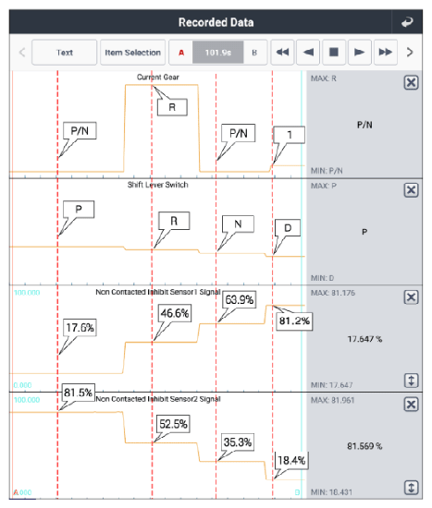Click the fast forward playback button
Image resolution: width=432 pixels, height=508 pixels.
click(x=385, y=52)
